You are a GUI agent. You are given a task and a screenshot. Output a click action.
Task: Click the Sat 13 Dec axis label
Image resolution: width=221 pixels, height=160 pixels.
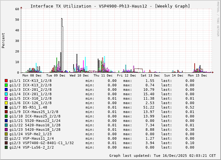coord(150,76)
